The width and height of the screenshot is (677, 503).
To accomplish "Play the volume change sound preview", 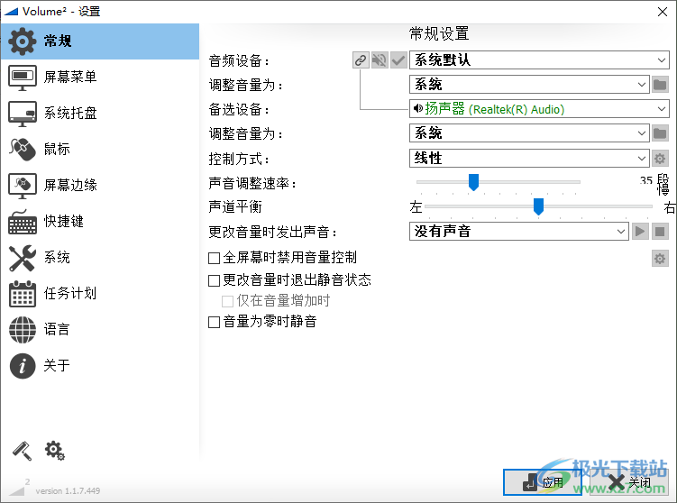I will [640, 232].
